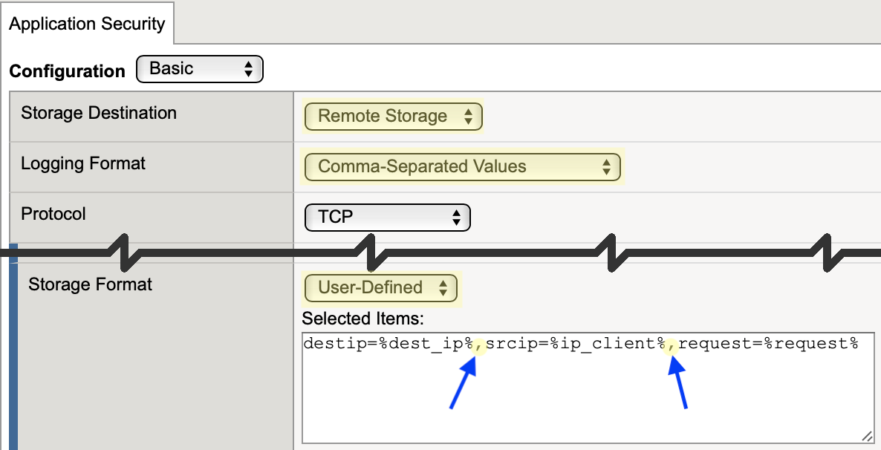Click the Storage Destination label
Image resolution: width=881 pixels, height=450 pixels.
(99, 113)
